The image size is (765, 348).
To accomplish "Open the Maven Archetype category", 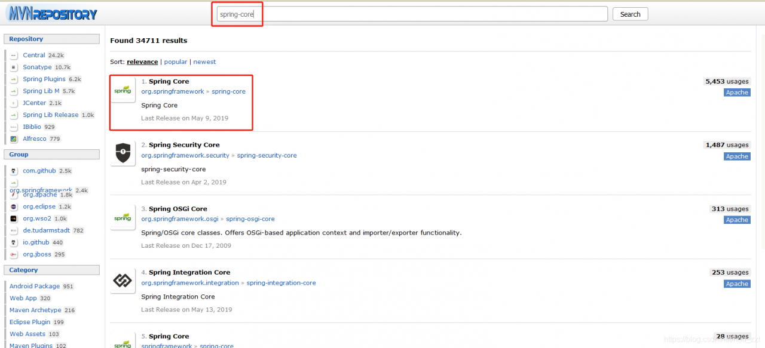I will 35,310.
